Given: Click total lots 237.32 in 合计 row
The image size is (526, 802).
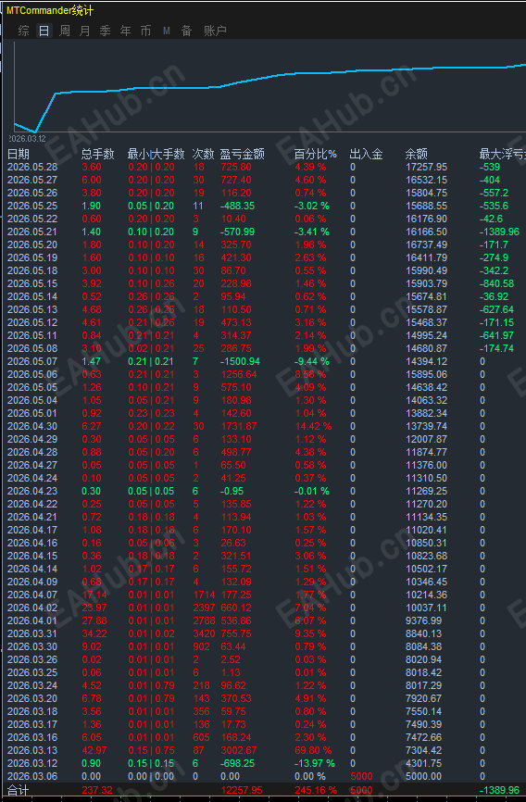Looking at the screenshot, I should pos(97,790).
